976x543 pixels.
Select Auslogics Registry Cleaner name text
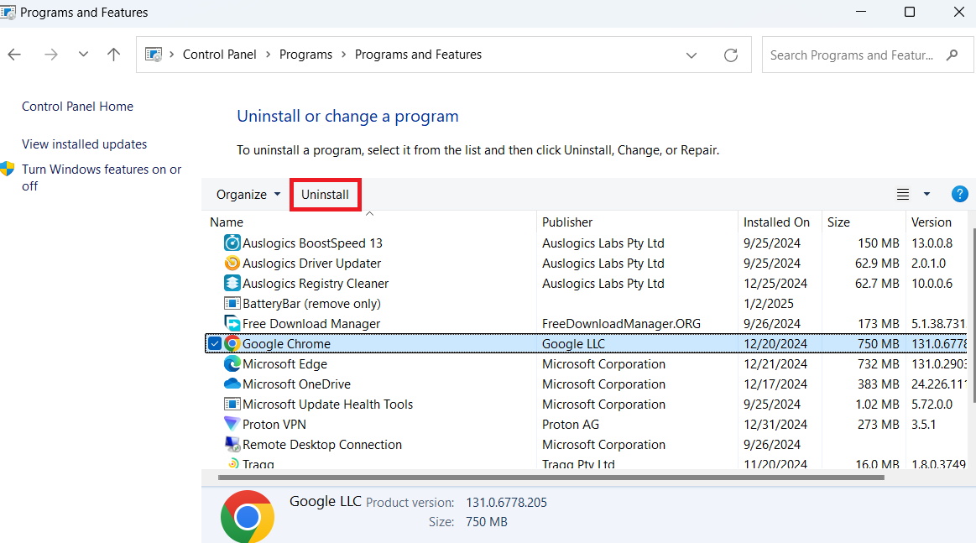coord(316,284)
